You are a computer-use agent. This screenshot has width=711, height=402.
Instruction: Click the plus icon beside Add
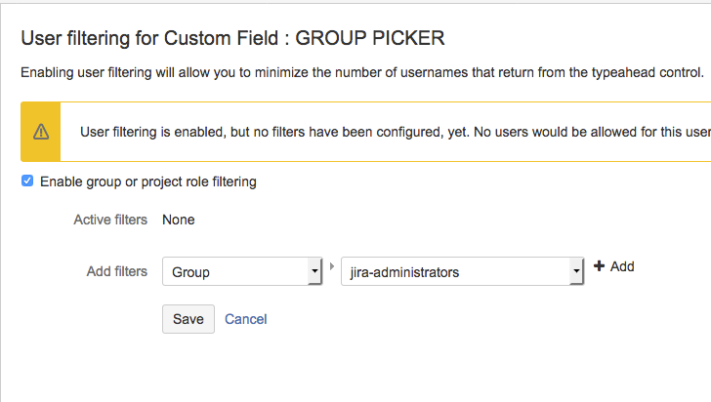(x=599, y=266)
